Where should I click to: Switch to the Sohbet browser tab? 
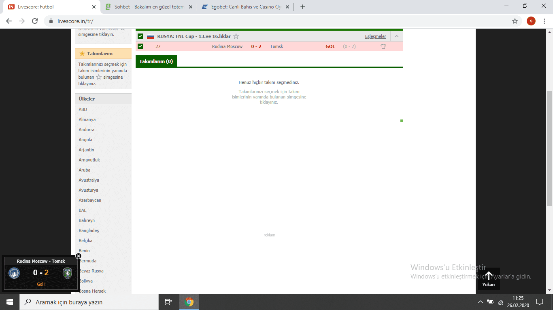(x=149, y=7)
